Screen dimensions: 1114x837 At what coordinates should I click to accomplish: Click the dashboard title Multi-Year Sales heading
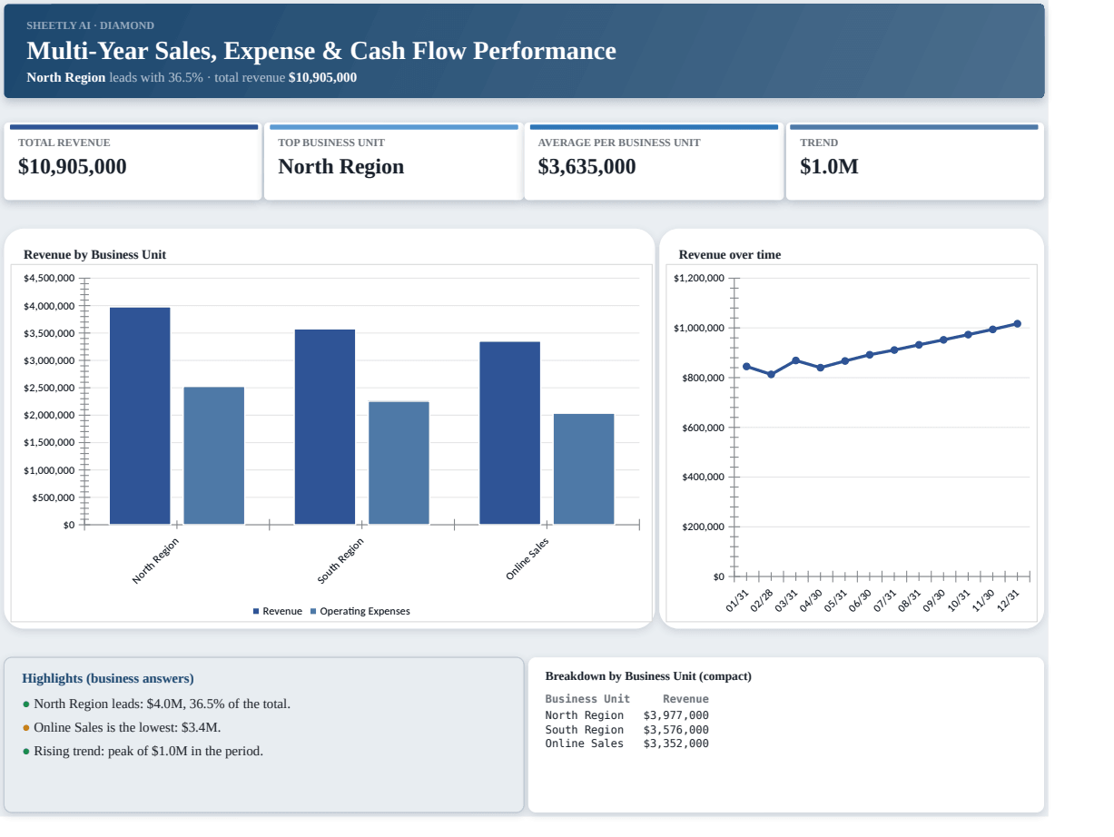click(x=321, y=51)
